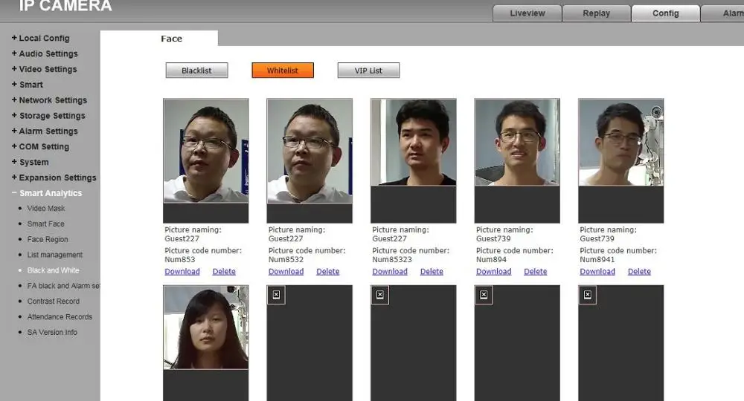Expand the Local Config section
Viewport: 744px width, 401px height.
(x=44, y=38)
